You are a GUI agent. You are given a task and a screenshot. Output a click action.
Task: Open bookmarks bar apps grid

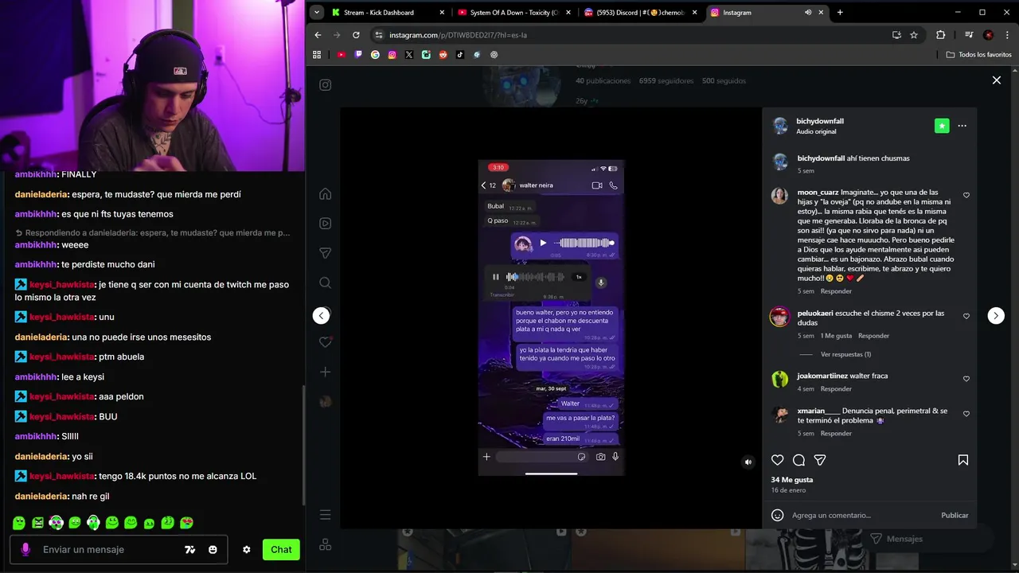coord(317,55)
